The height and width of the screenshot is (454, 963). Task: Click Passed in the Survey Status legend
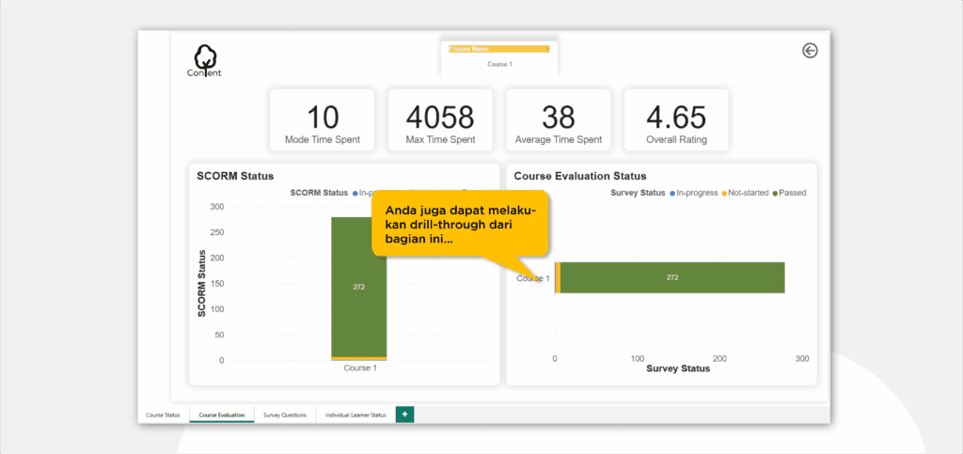tap(789, 193)
